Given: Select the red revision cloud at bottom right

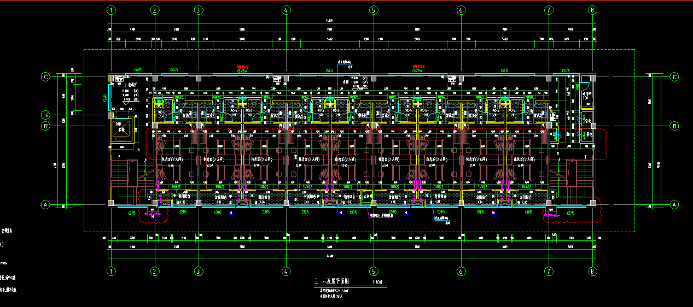Looking at the screenshot, I should [x=572, y=212].
